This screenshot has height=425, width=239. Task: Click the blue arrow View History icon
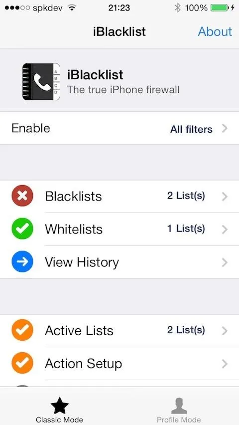pyautogui.click(x=22, y=261)
